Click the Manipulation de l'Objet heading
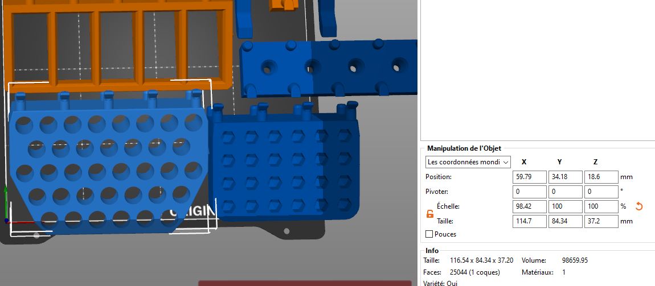 464,148
